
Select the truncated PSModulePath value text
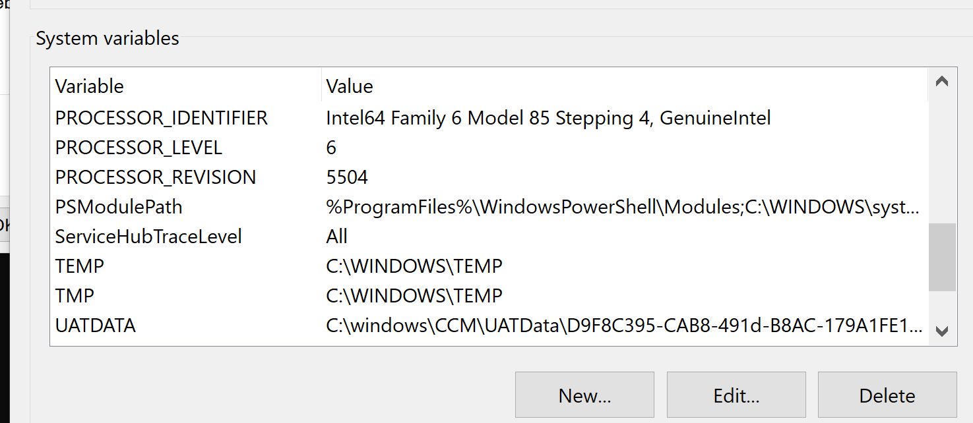click(x=625, y=206)
